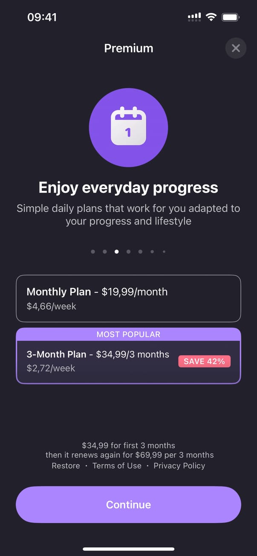Tap the MOST POPULAR banner
The height and width of the screenshot is (556, 257).
click(x=128, y=334)
